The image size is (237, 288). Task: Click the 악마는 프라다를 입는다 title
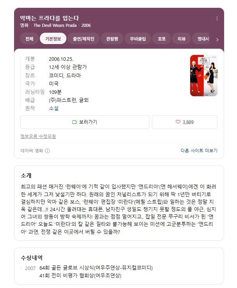(x=50, y=18)
